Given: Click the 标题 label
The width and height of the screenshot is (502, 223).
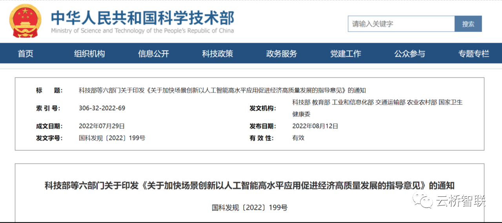Looking at the screenshot, I should pos(49,90).
